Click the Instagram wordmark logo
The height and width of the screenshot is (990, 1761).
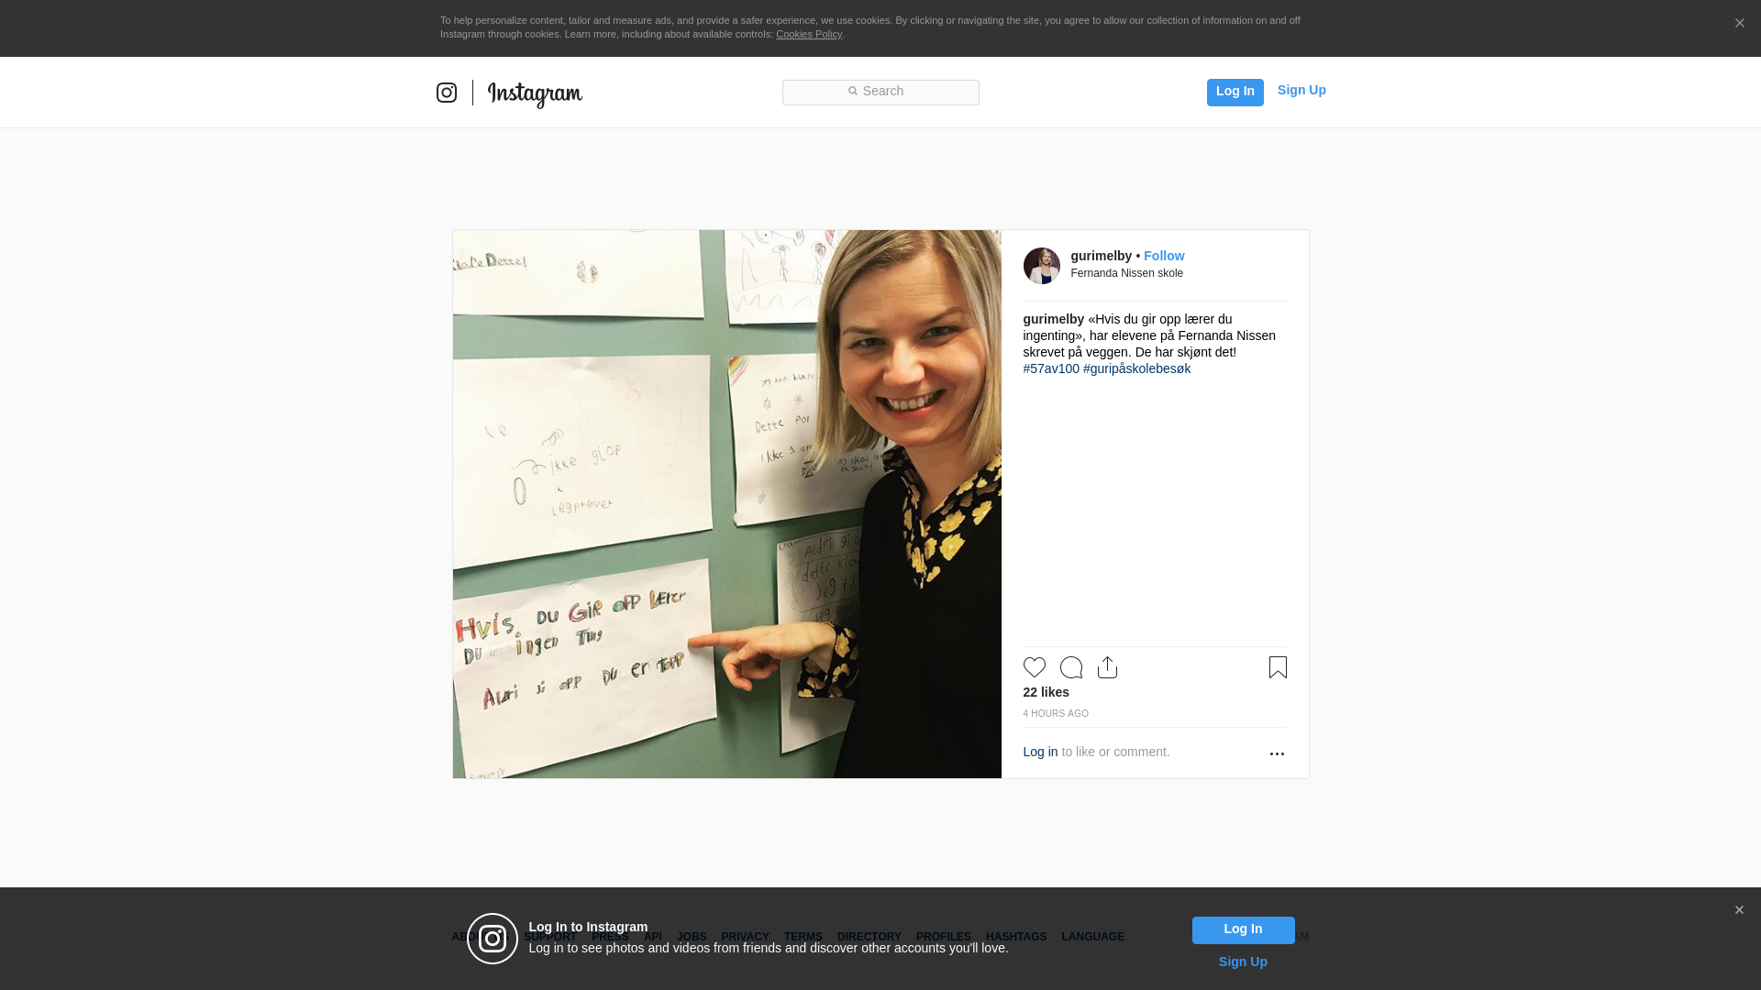coord(535,93)
